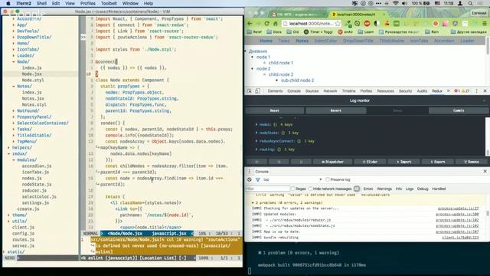
Task: Open the Docs bookmarks folder
Action: click(x=274, y=32)
